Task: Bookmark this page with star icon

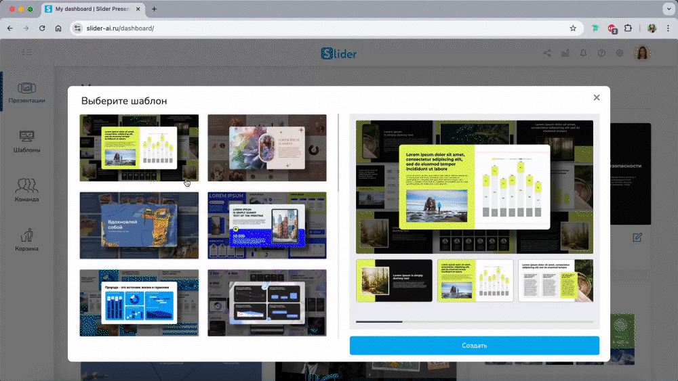Action: [x=573, y=28]
